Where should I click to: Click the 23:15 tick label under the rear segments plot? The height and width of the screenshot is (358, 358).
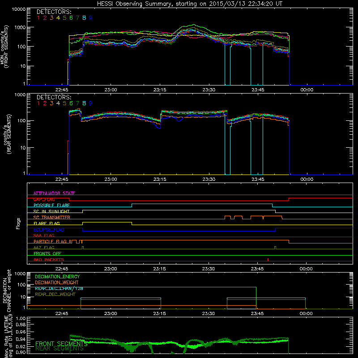click(x=160, y=179)
